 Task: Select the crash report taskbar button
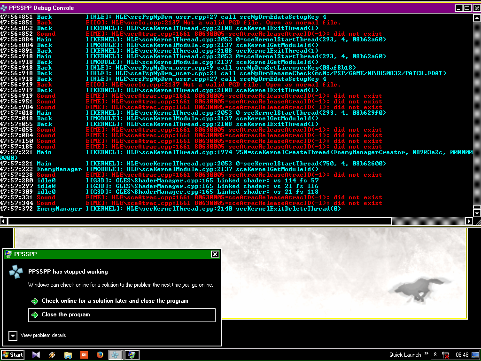(132, 355)
